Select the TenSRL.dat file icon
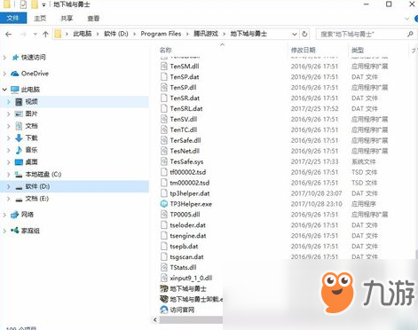418x330 pixels. pos(164,108)
